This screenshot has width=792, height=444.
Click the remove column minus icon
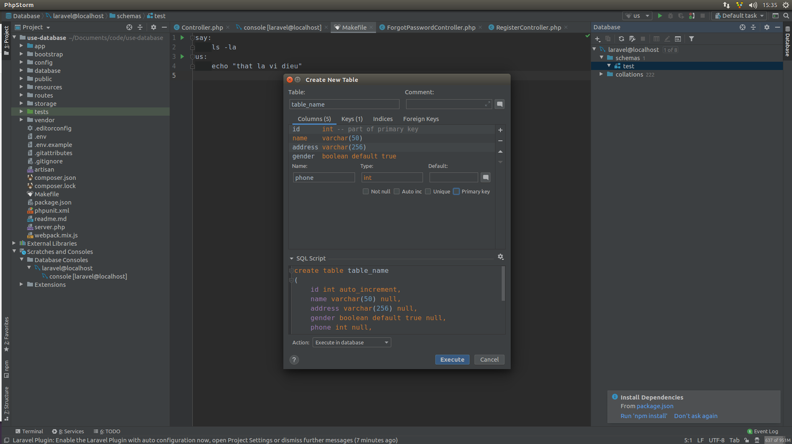tap(500, 141)
